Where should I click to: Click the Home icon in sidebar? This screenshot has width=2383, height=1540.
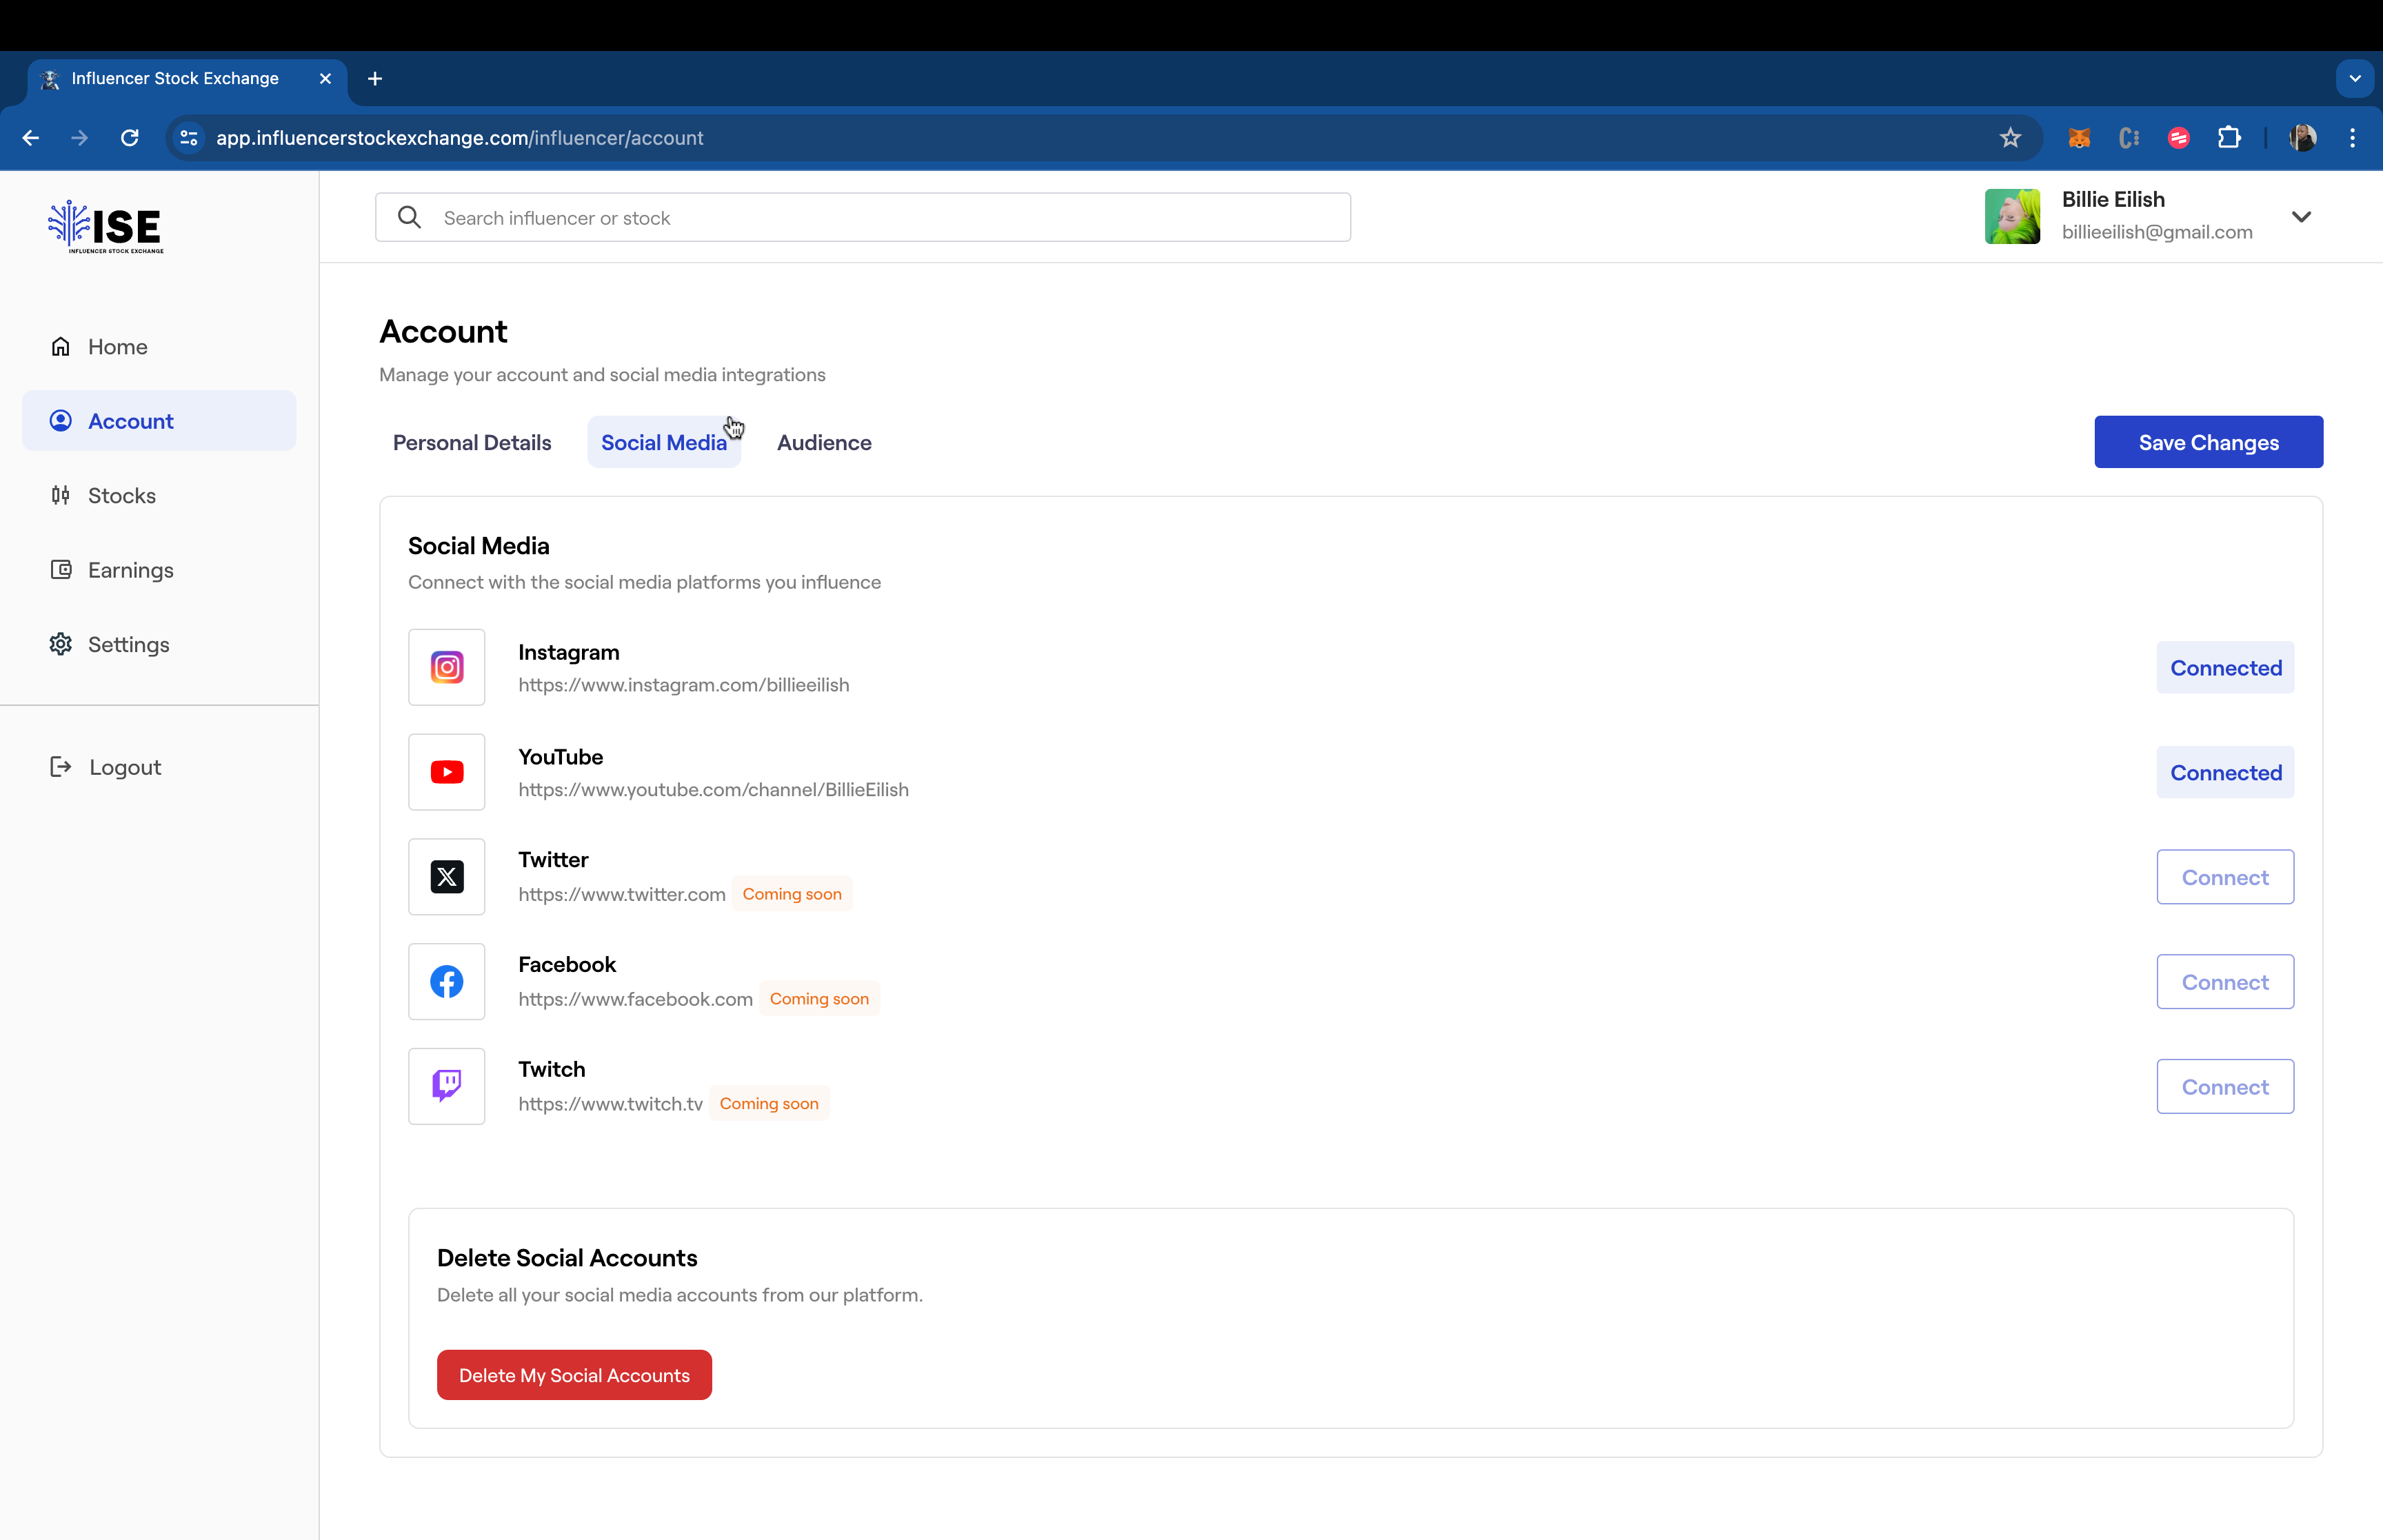[x=61, y=346]
